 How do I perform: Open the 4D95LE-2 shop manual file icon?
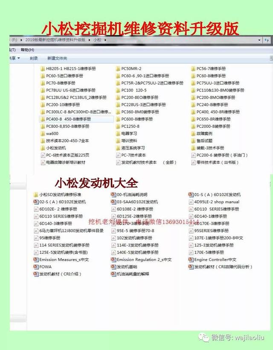(191, 202)
